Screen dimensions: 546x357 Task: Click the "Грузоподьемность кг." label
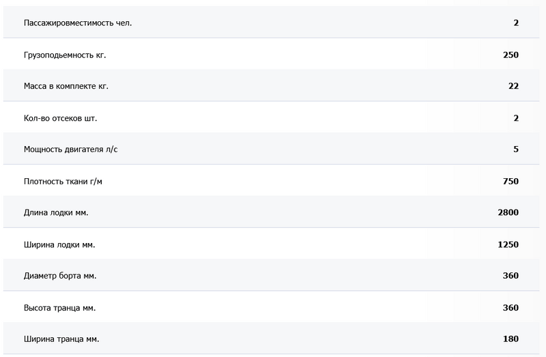[65, 55]
